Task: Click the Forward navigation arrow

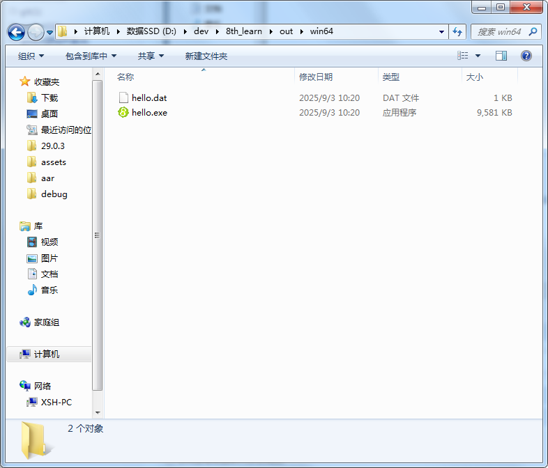Action: (36, 33)
